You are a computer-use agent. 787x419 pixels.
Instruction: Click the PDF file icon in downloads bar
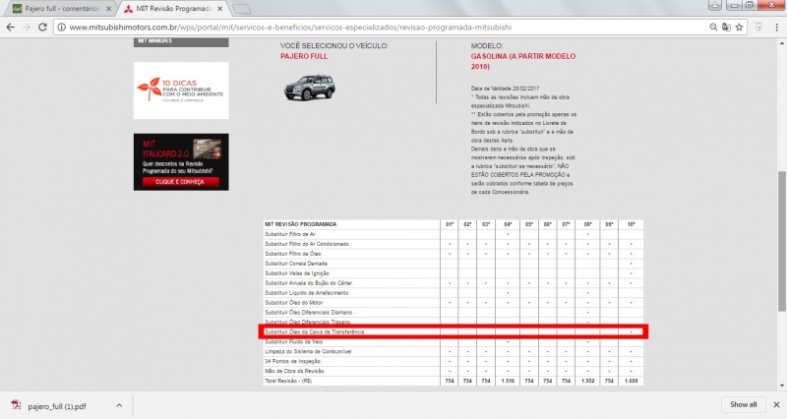click(x=17, y=405)
